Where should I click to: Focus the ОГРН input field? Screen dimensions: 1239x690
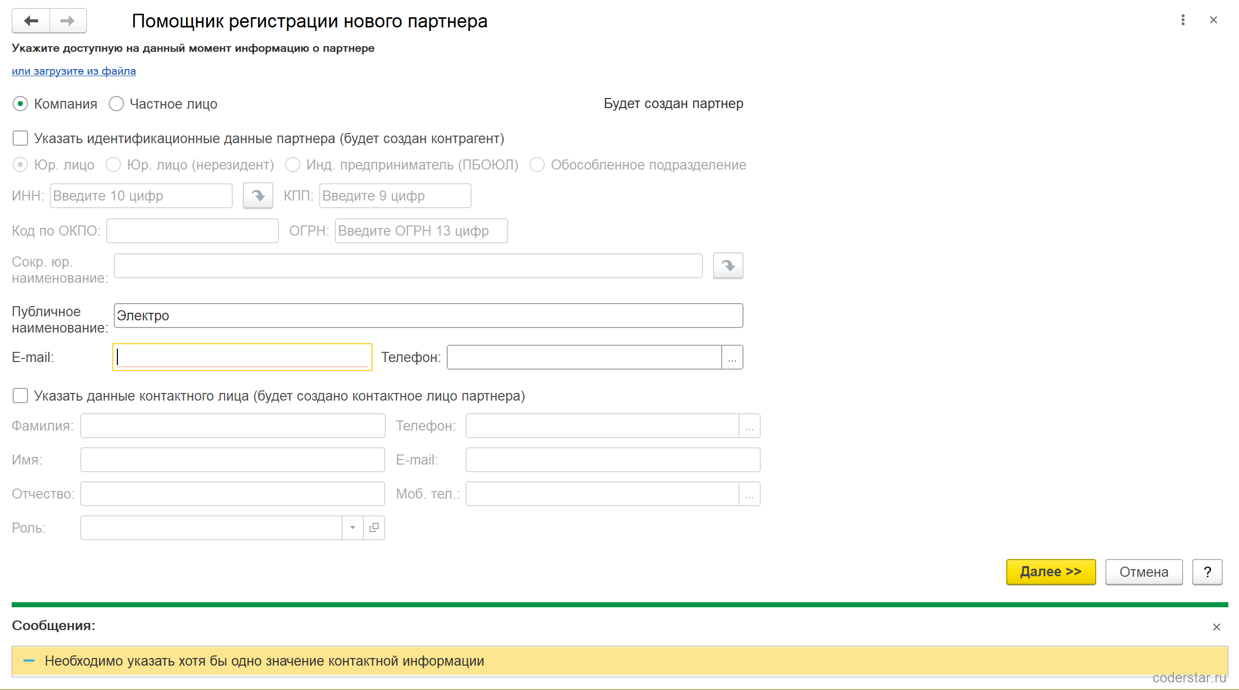coord(421,231)
